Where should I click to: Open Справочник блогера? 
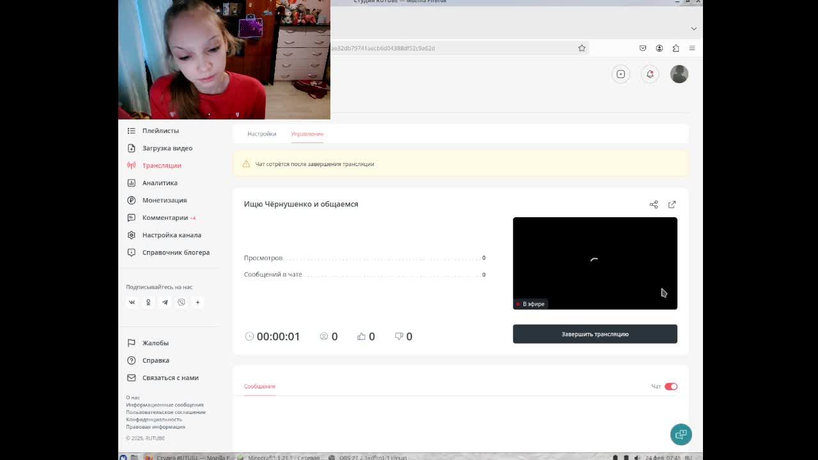176,252
